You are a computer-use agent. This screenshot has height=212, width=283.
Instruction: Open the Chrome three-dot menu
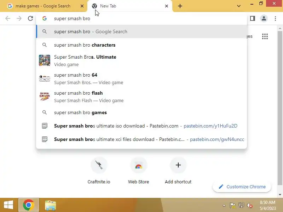[x=275, y=18]
